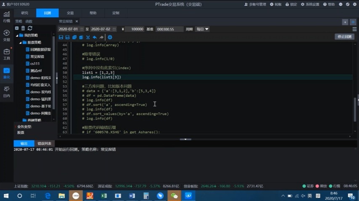The image size is (359, 201).
Task: Click the 证券 status indicator
Action: click(308, 186)
